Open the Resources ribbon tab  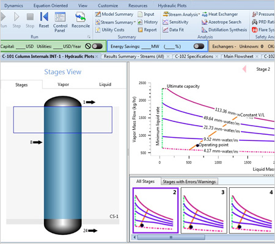138,5
